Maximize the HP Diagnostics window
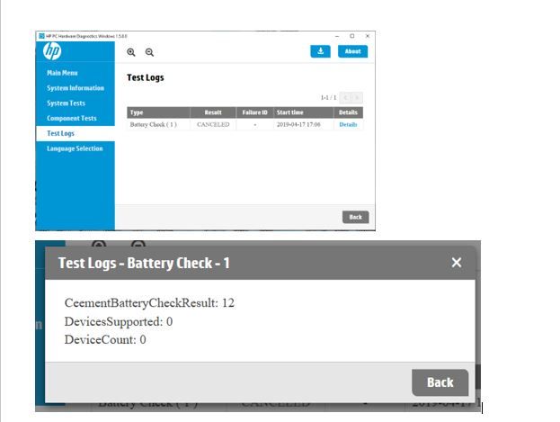 click(x=352, y=36)
